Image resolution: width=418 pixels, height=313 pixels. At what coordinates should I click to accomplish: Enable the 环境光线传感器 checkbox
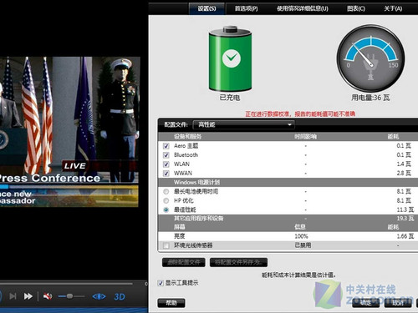click(166, 245)
